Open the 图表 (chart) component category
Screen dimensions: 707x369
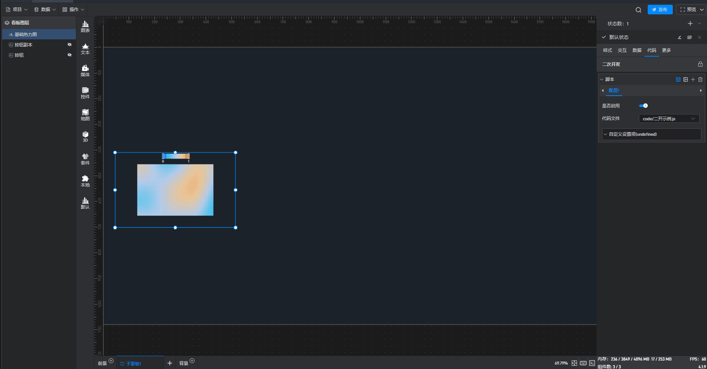(x=85, y=26)
